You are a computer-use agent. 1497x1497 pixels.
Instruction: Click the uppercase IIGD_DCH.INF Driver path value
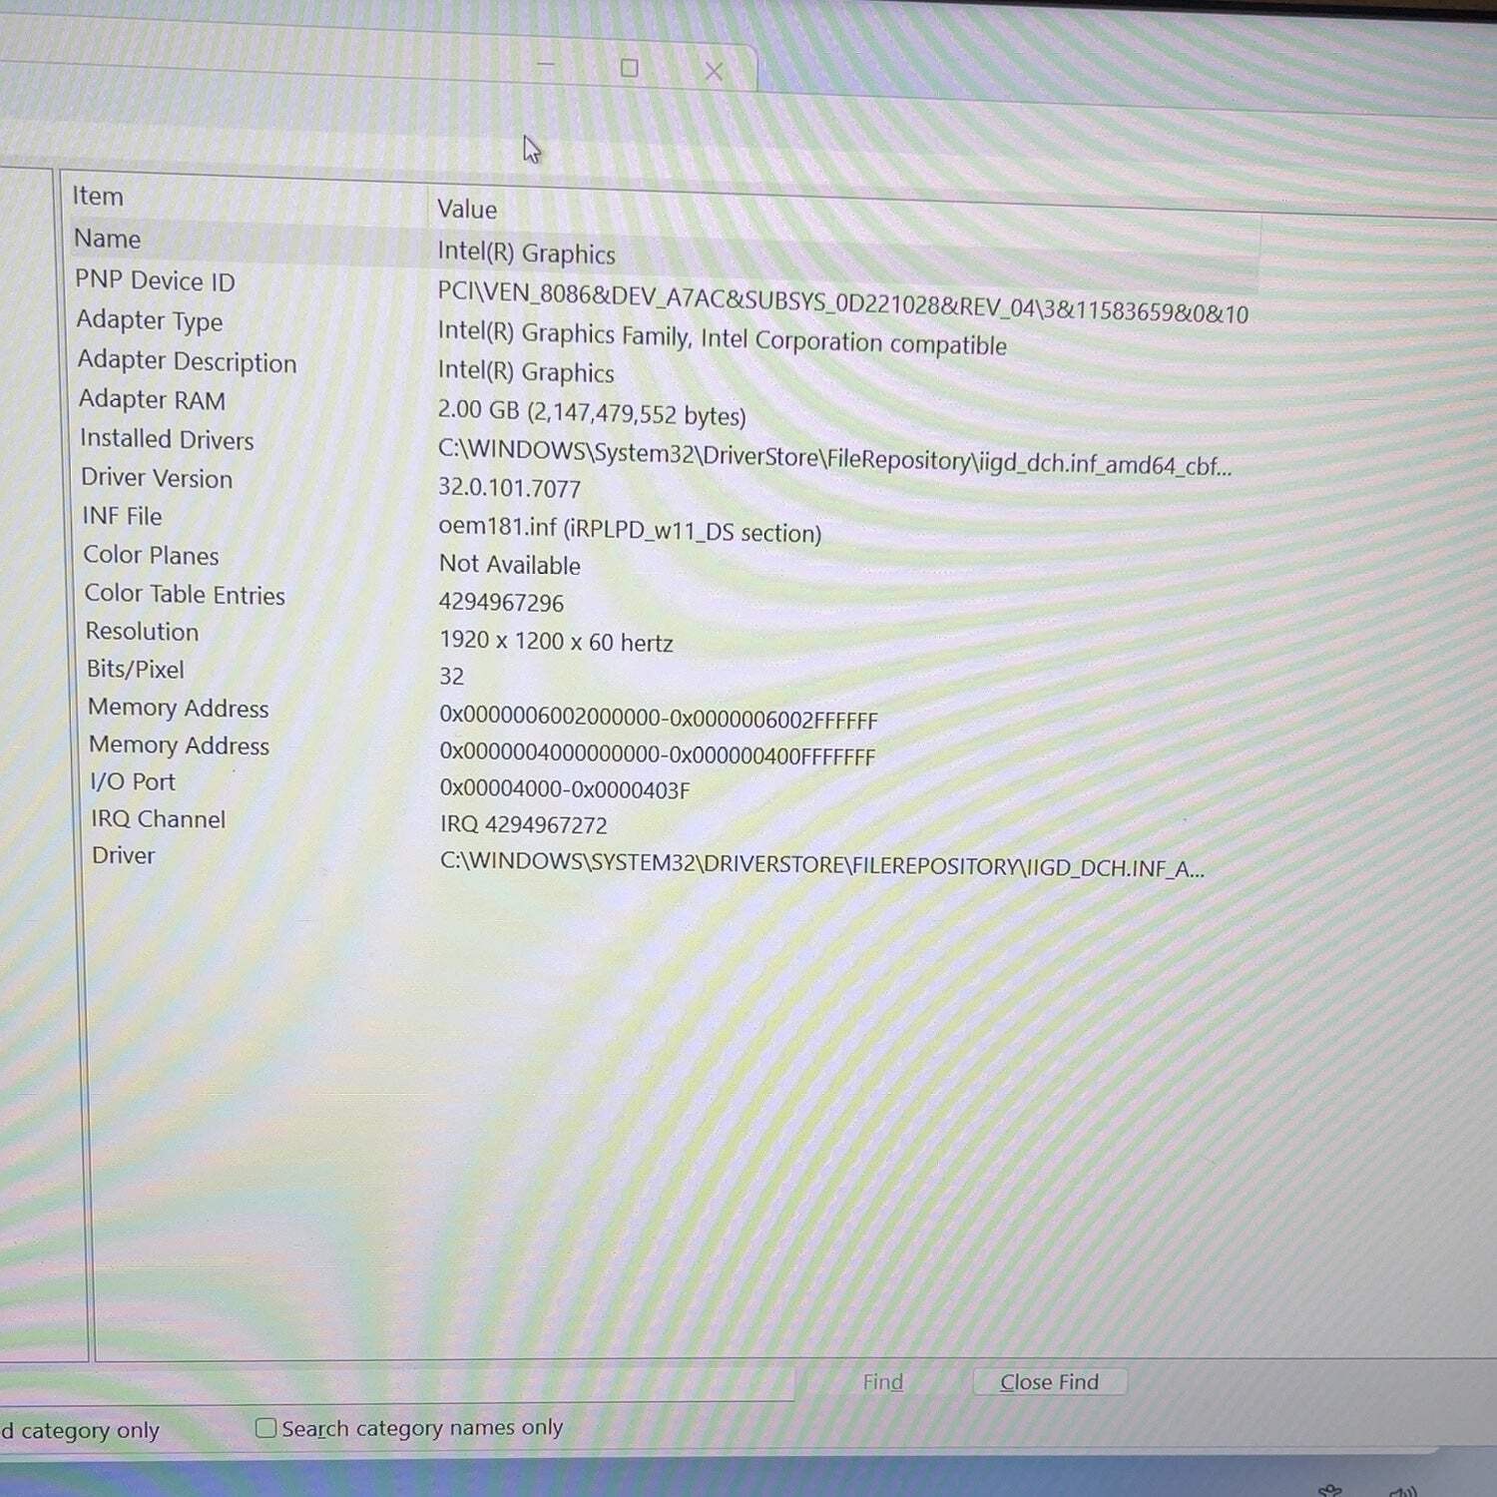click(822, 864)
